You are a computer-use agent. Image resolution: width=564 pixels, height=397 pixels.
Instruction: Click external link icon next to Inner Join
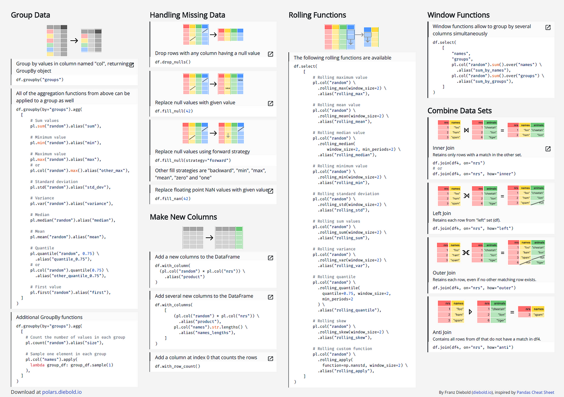pyautogui.click(x=548, y=149)
